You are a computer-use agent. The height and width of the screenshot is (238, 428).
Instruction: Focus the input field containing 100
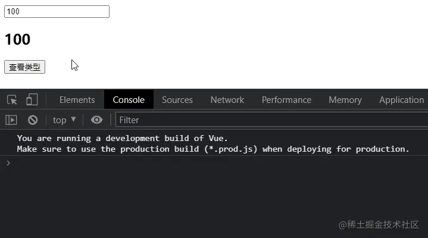[57, 11]
